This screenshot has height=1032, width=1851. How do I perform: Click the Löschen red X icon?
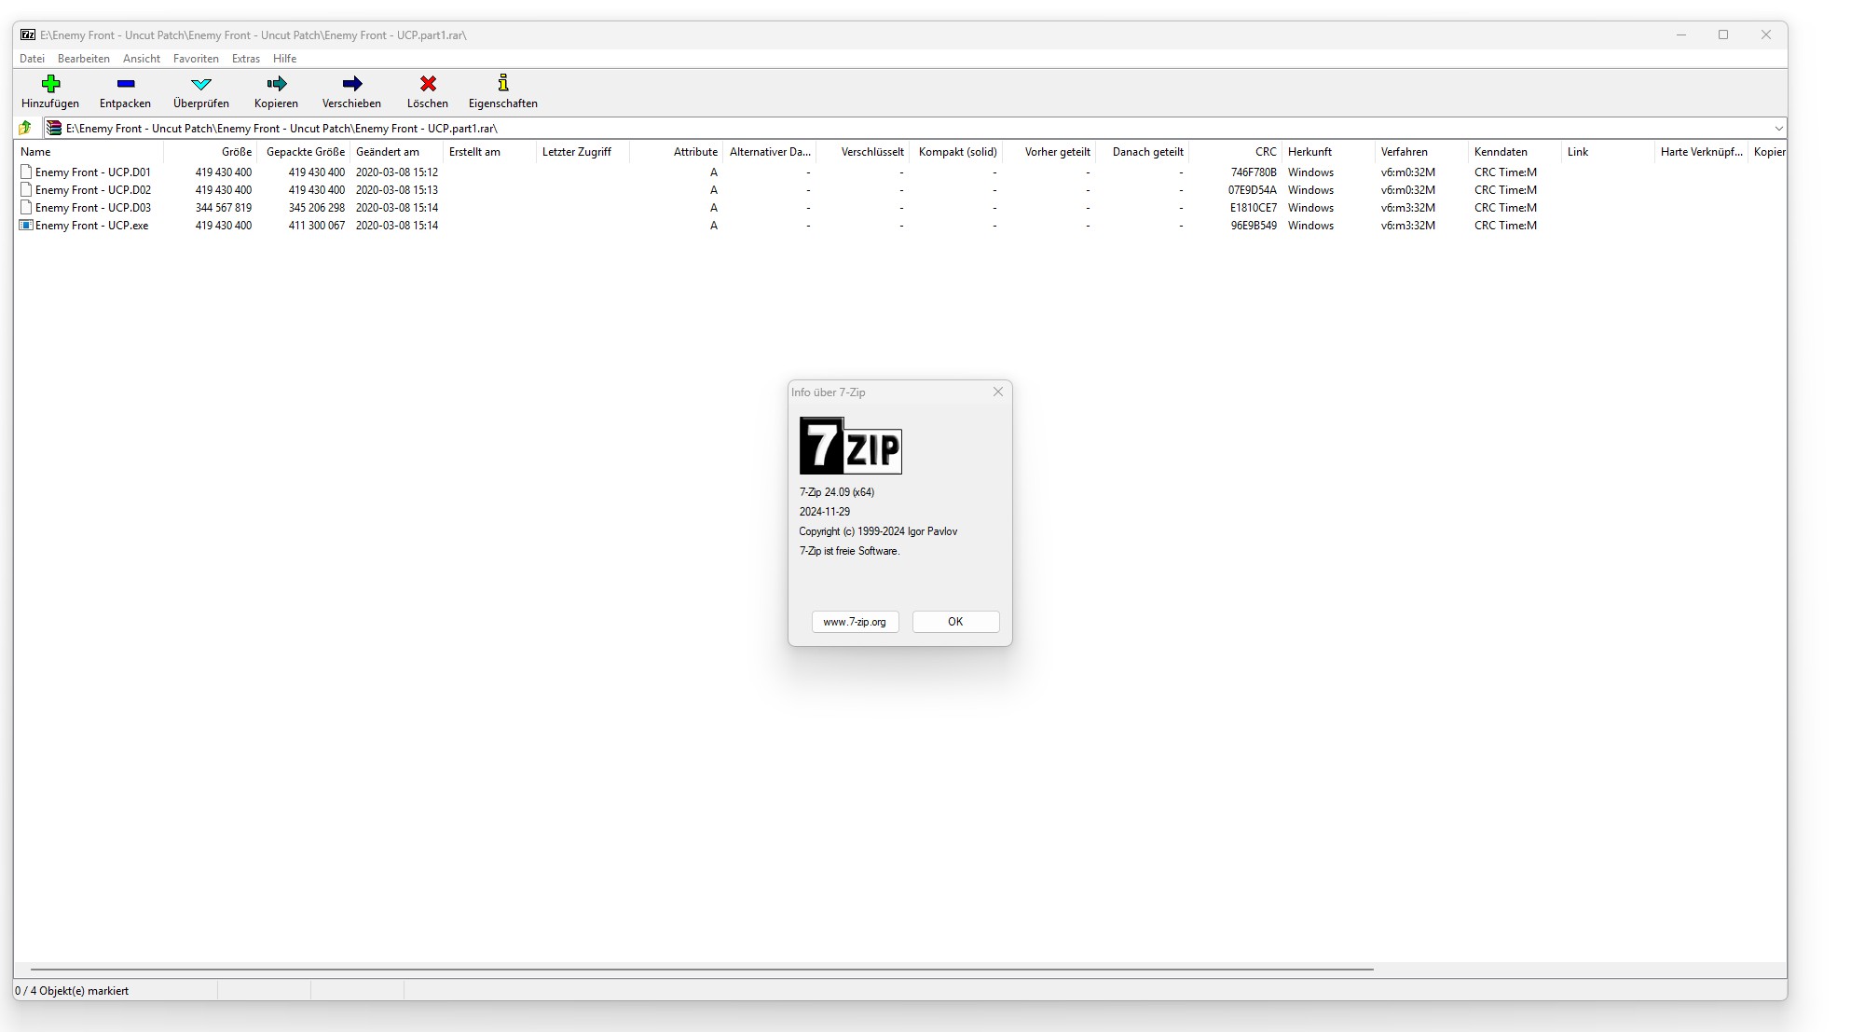pos(428,84)
